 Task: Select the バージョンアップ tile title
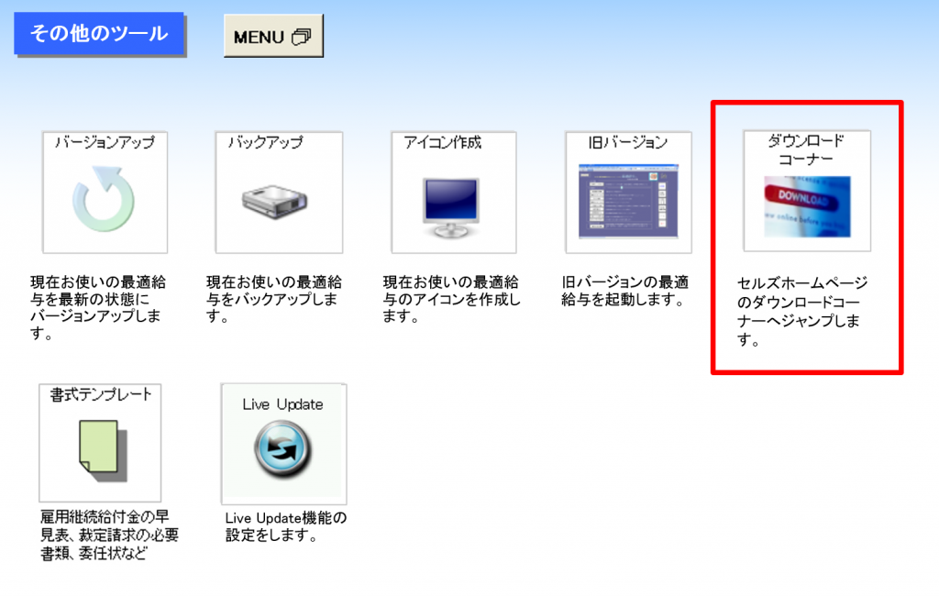click(x=105, y=143)
